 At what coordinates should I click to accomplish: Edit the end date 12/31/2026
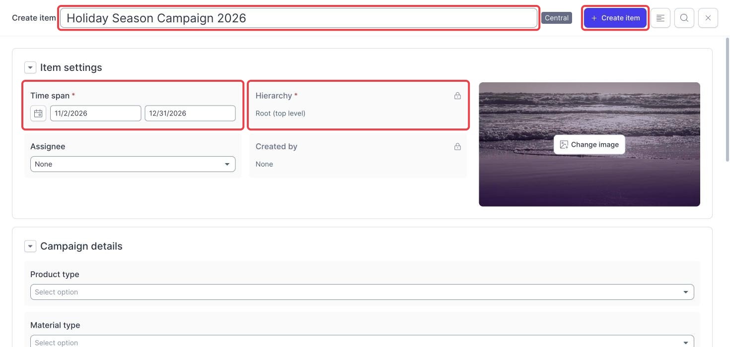190,113
